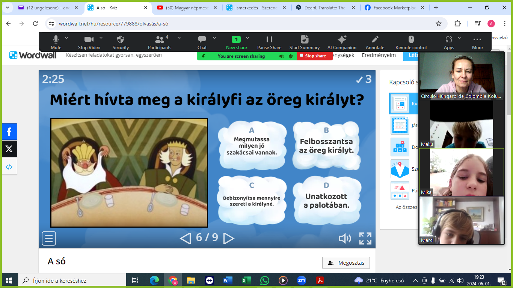Click the Megosztás button
The width and height of the screenshot is (513, 288).
[346, 263]
